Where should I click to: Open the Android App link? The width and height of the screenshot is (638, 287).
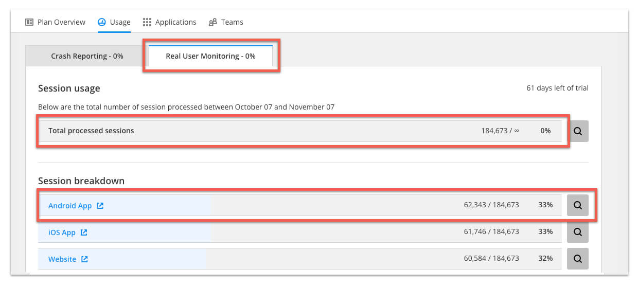70,206
